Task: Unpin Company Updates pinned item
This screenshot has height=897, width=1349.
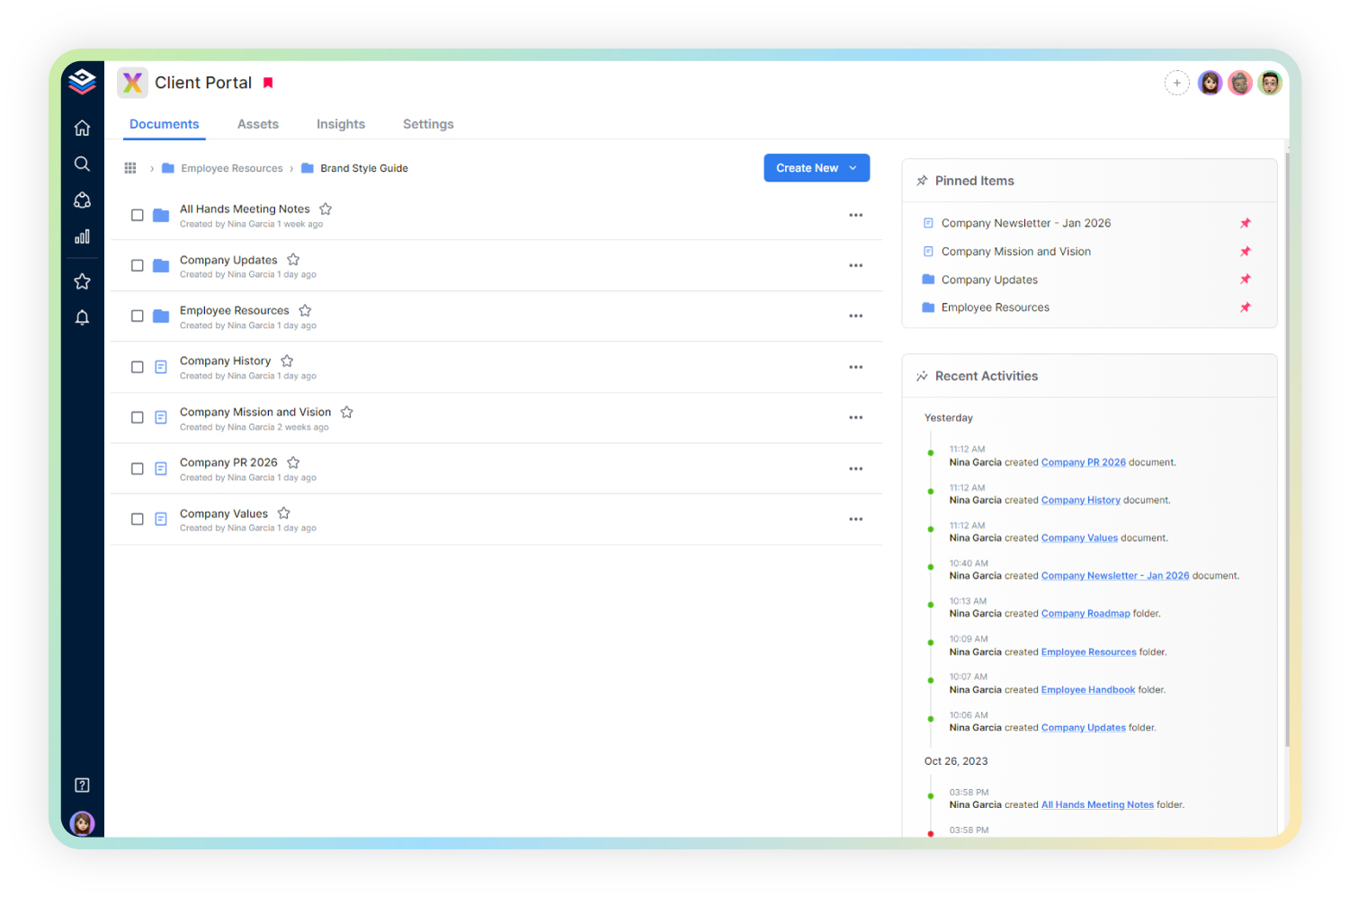Action: click(x=1246, y=280)
